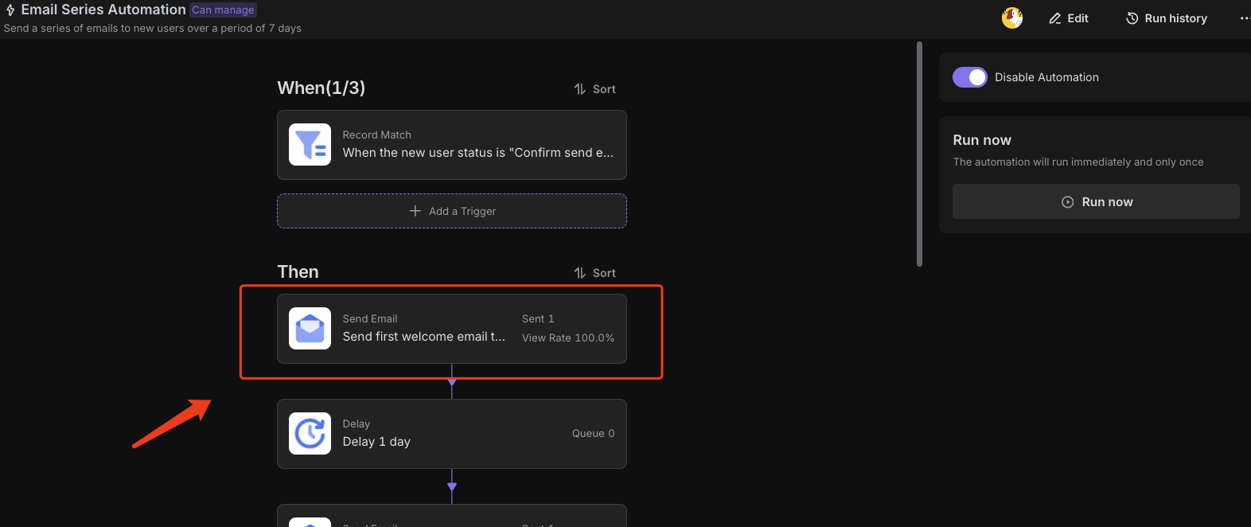This screenshot has height=527, width=1251.
Task: Toggle the Disable Automation switch
Action: (970, 77)
